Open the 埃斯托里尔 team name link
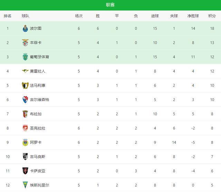Viewport: 221px width, 192px height. [x=40, y=185]
